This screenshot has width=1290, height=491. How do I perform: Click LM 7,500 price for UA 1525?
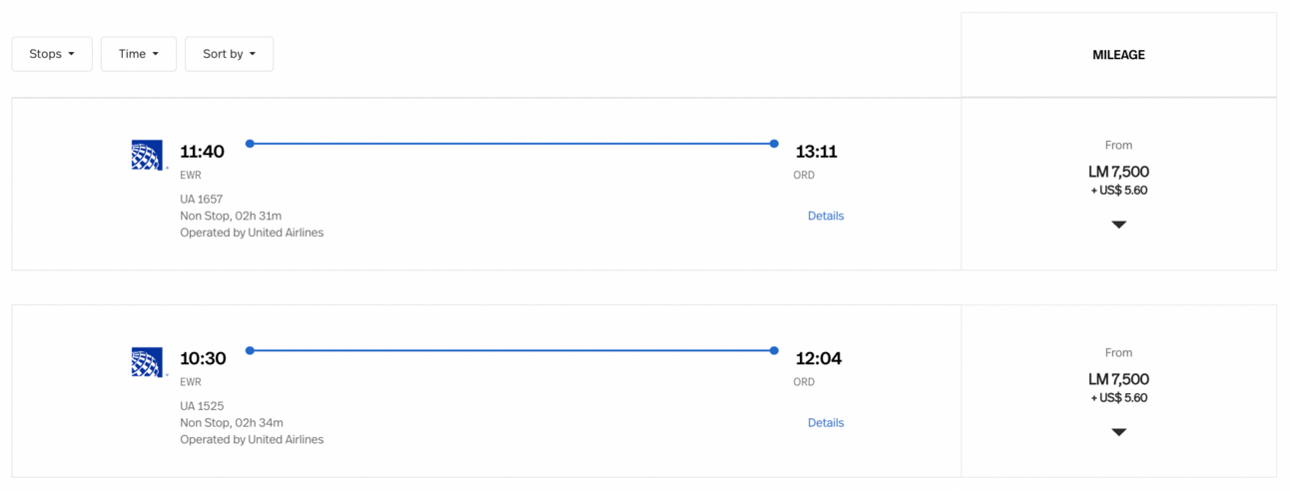point(1118,379)
